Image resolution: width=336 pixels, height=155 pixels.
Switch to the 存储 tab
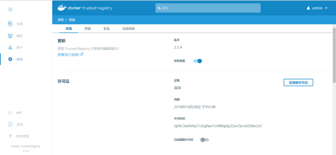tap(88, 29)
